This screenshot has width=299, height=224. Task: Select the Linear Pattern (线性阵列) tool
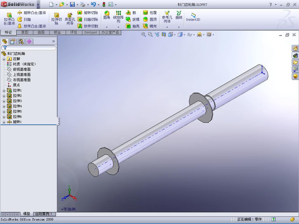point(119,17)
